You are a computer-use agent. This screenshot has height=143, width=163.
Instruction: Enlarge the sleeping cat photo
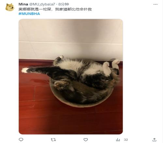click(x=71, y=77)
